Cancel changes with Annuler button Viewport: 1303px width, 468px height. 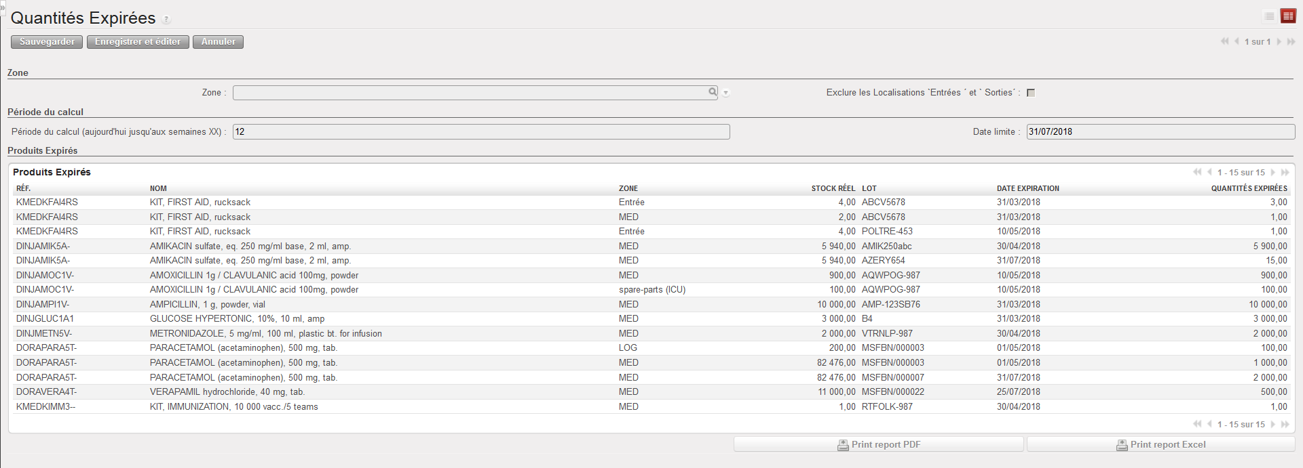coord(218,42)
